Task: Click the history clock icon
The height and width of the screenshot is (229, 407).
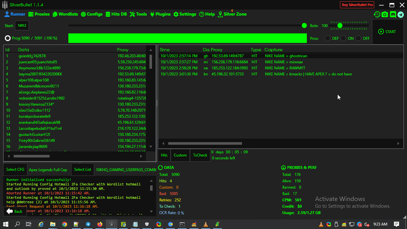Action: [377, 14]
